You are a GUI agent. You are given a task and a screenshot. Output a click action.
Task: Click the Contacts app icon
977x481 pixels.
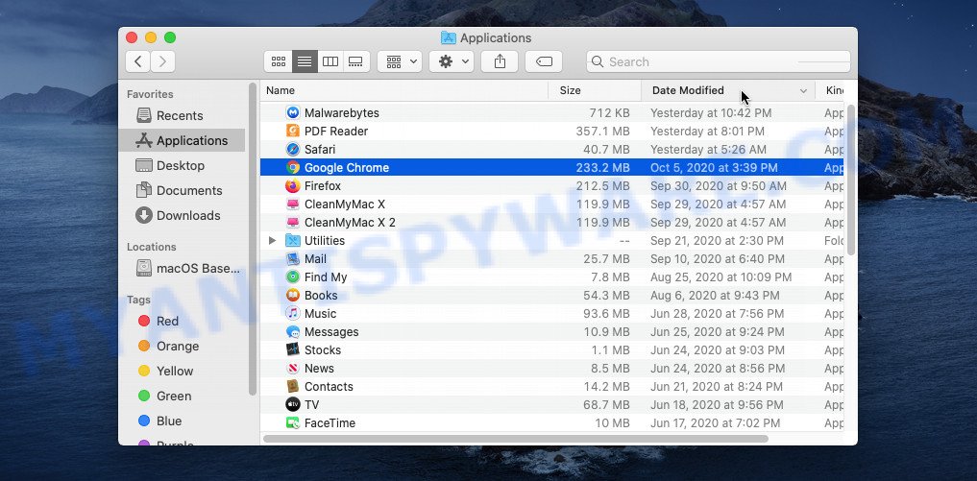[293, 386]
